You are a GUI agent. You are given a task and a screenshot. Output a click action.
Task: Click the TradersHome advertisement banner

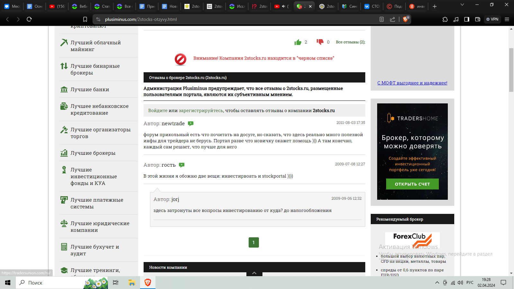(412, 152)
